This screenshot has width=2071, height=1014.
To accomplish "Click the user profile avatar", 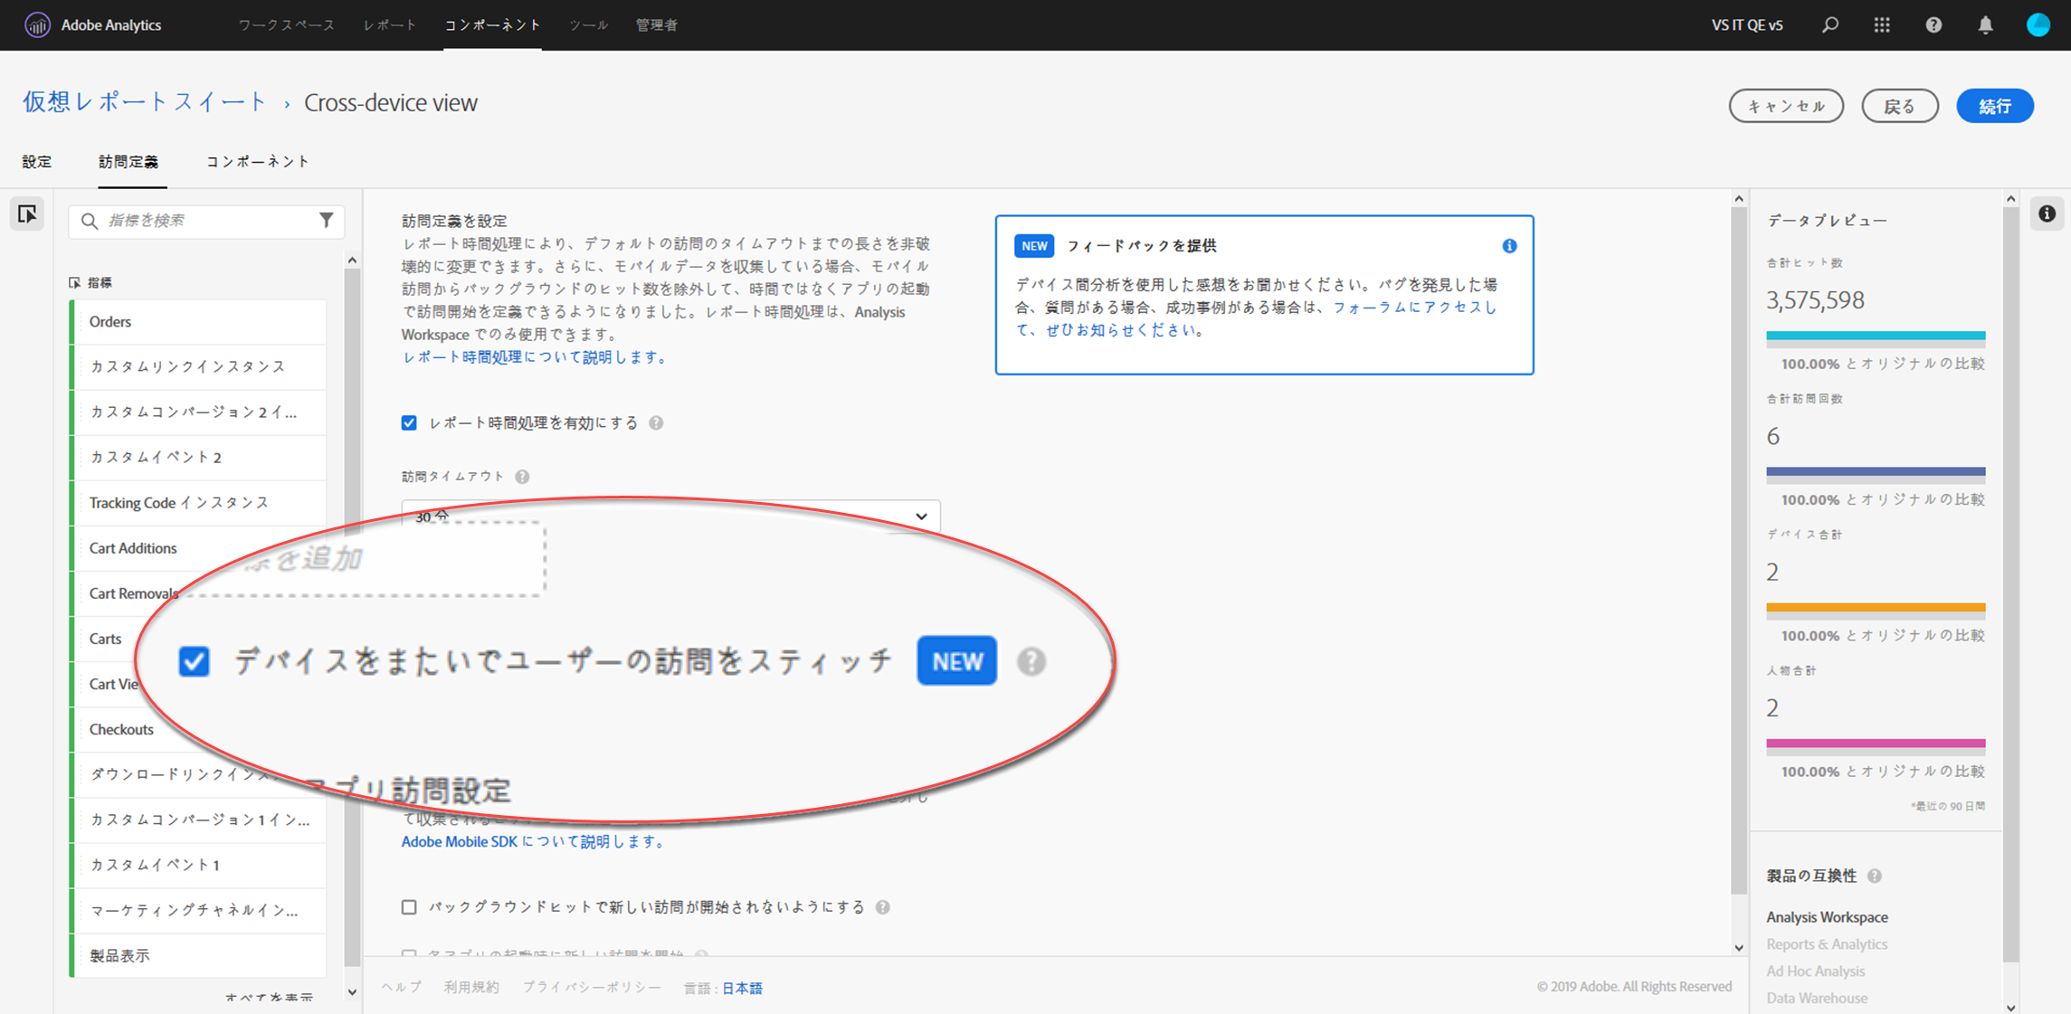I will tap(2038, 24).
